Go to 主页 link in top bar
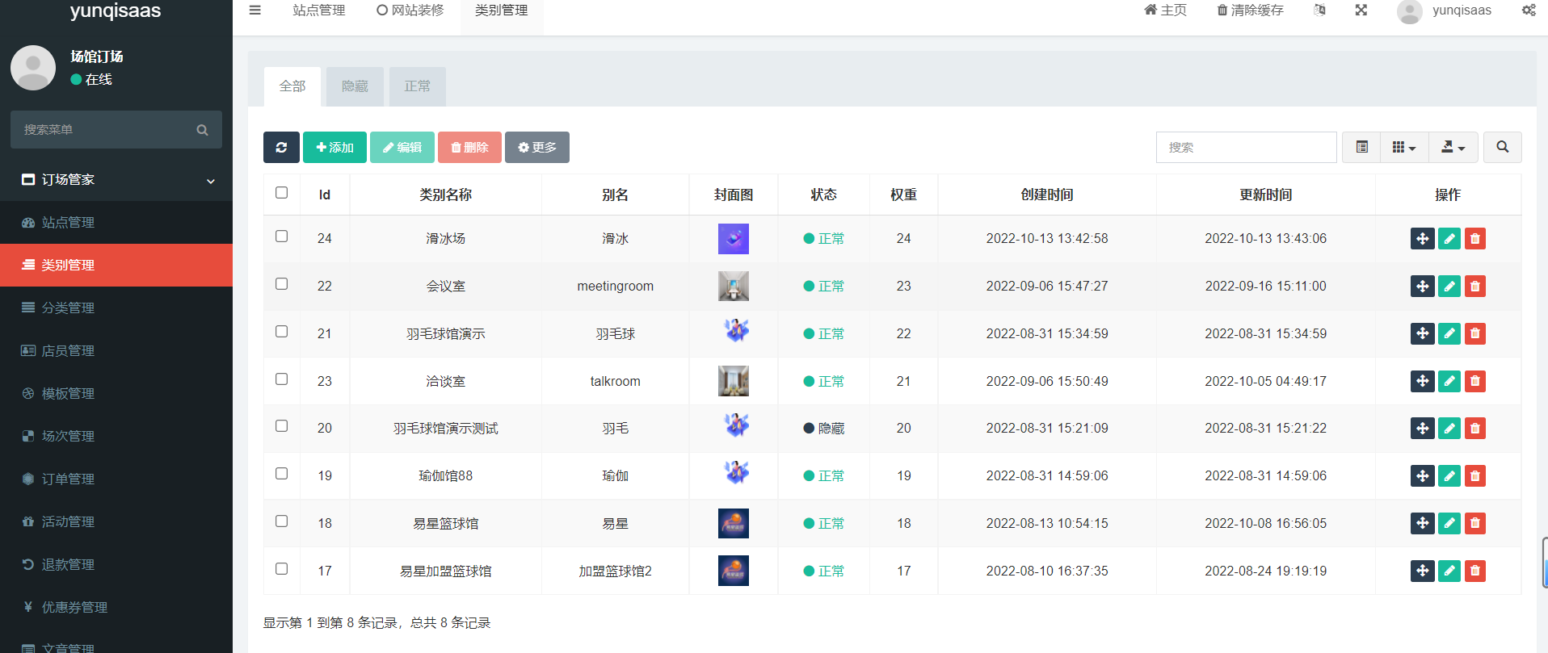The width and height of the screenshot is (1548, 653). coord(1165,10)
